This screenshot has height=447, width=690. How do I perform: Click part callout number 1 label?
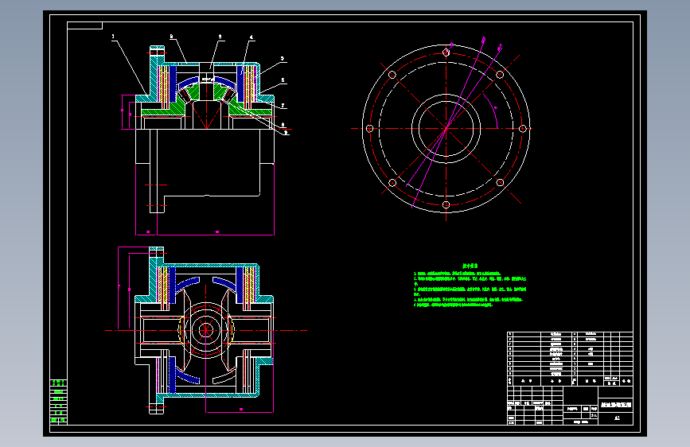[113, 37]
